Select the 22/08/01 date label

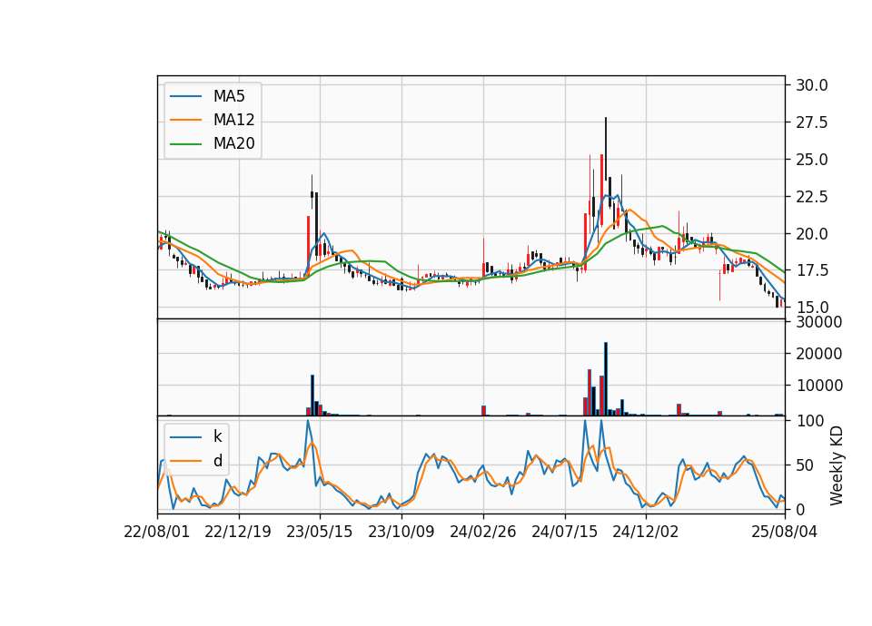click(x=157, y=532)
